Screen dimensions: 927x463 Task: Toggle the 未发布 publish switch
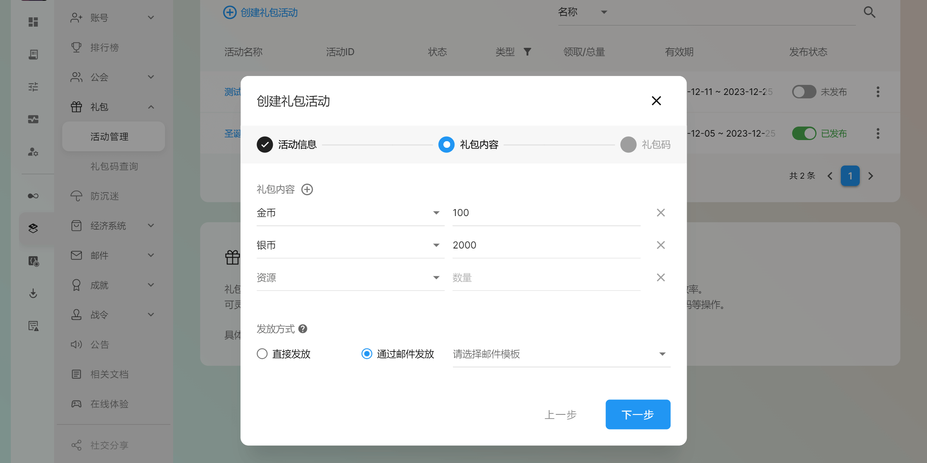[803, 92]
